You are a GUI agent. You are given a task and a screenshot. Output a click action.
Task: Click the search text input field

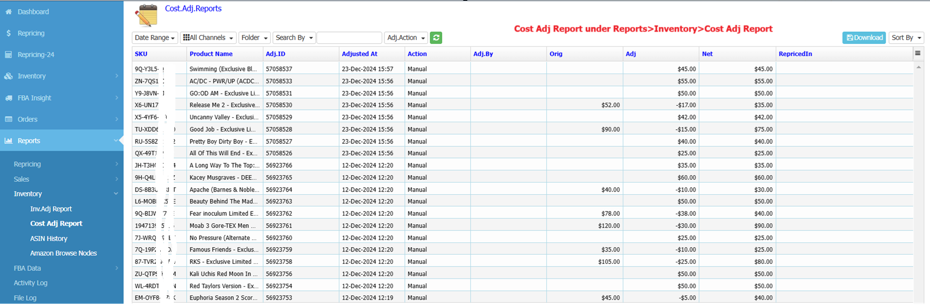pos(349,37)
